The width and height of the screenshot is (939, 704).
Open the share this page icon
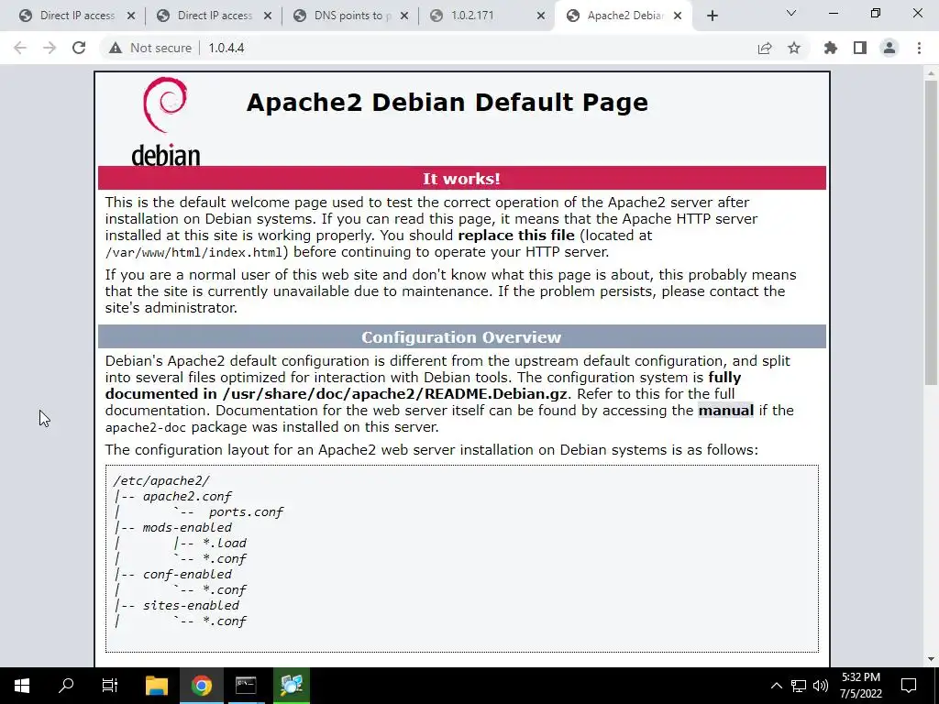(765, 48)
